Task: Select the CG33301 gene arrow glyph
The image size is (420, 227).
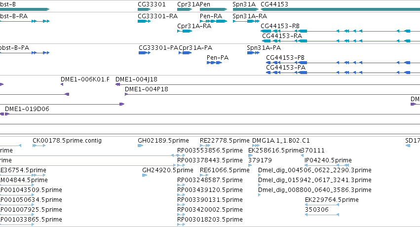Action: pos(145,9)
